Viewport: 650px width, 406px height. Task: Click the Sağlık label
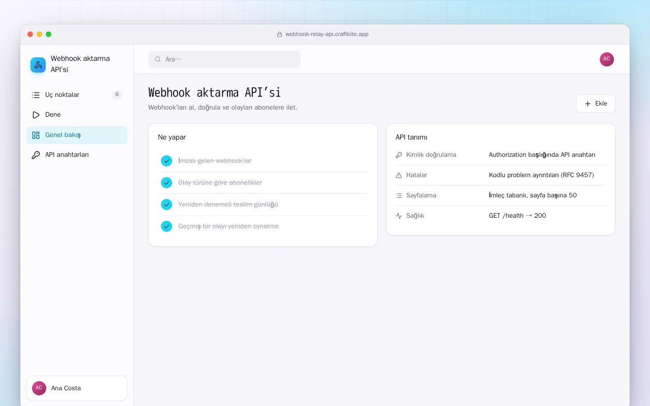pos(415,216)
